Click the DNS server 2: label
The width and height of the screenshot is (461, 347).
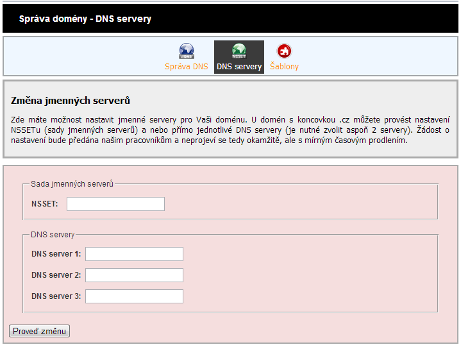pos(56,275)
